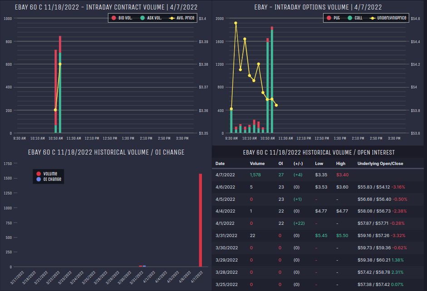Screen dimensions: 427x291
Task: Click the (+22) OI change value
Action: [x=299, y=223]
